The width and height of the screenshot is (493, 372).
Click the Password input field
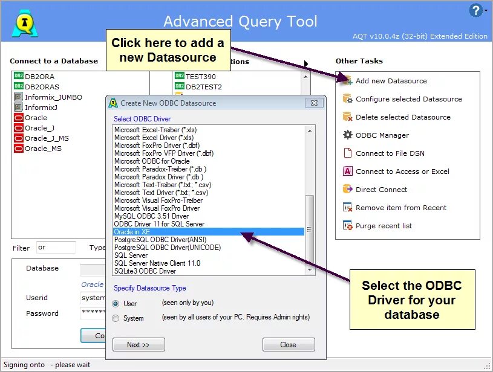(x=93, y=313)
